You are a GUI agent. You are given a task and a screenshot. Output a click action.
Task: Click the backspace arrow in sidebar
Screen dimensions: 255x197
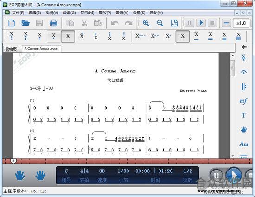(x=244, y=47)
